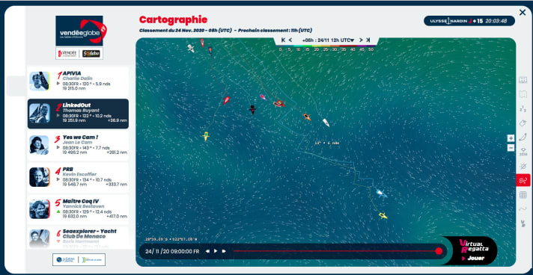Click the white boat near orange boat
Viewport: 533px width, 275px height.
tap(326, 123)
